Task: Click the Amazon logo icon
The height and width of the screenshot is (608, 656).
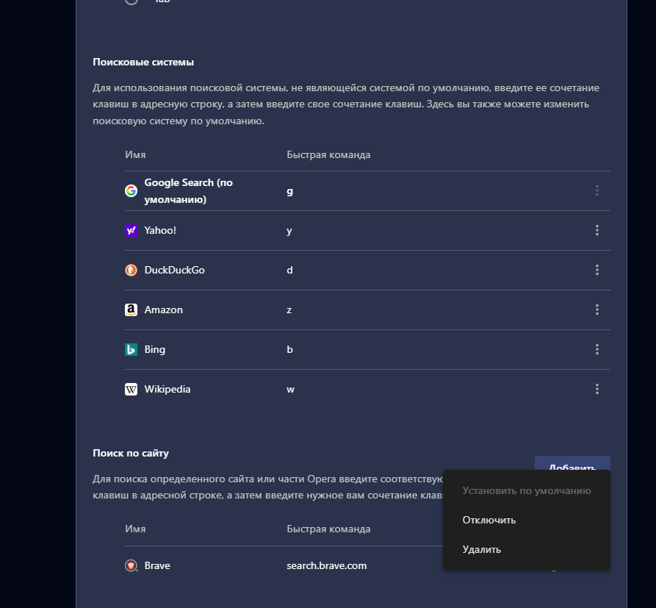Action: pyautogui.click(x=131, y=310)
